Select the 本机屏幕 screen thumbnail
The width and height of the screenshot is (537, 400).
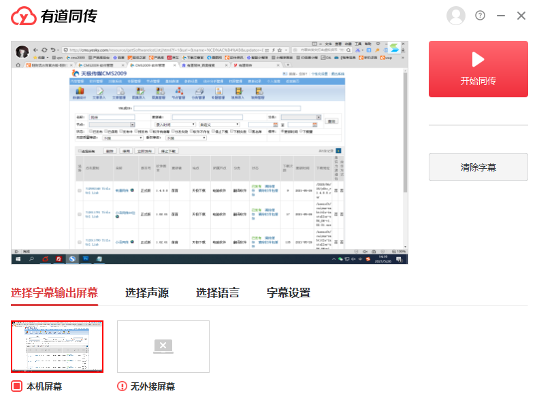click(x=57, y=347)
